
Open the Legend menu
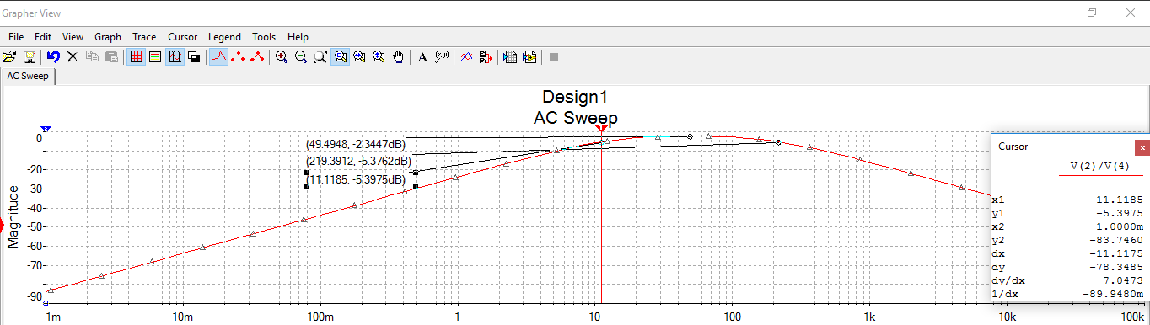(x=224, y=37)
